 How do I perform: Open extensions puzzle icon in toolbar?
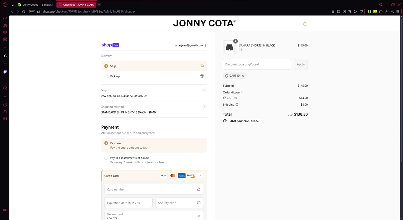tap(381, 12)
